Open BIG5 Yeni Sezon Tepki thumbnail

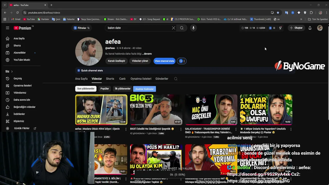coord(156,109)
